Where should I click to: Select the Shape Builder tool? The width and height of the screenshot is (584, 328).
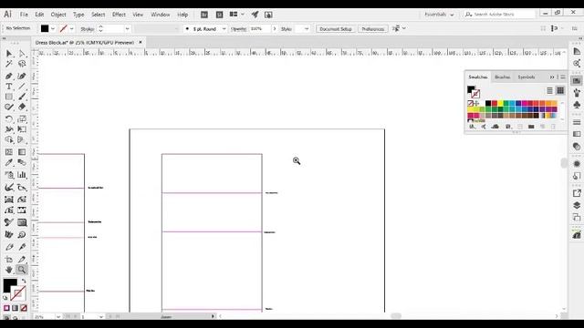point(9,139)
